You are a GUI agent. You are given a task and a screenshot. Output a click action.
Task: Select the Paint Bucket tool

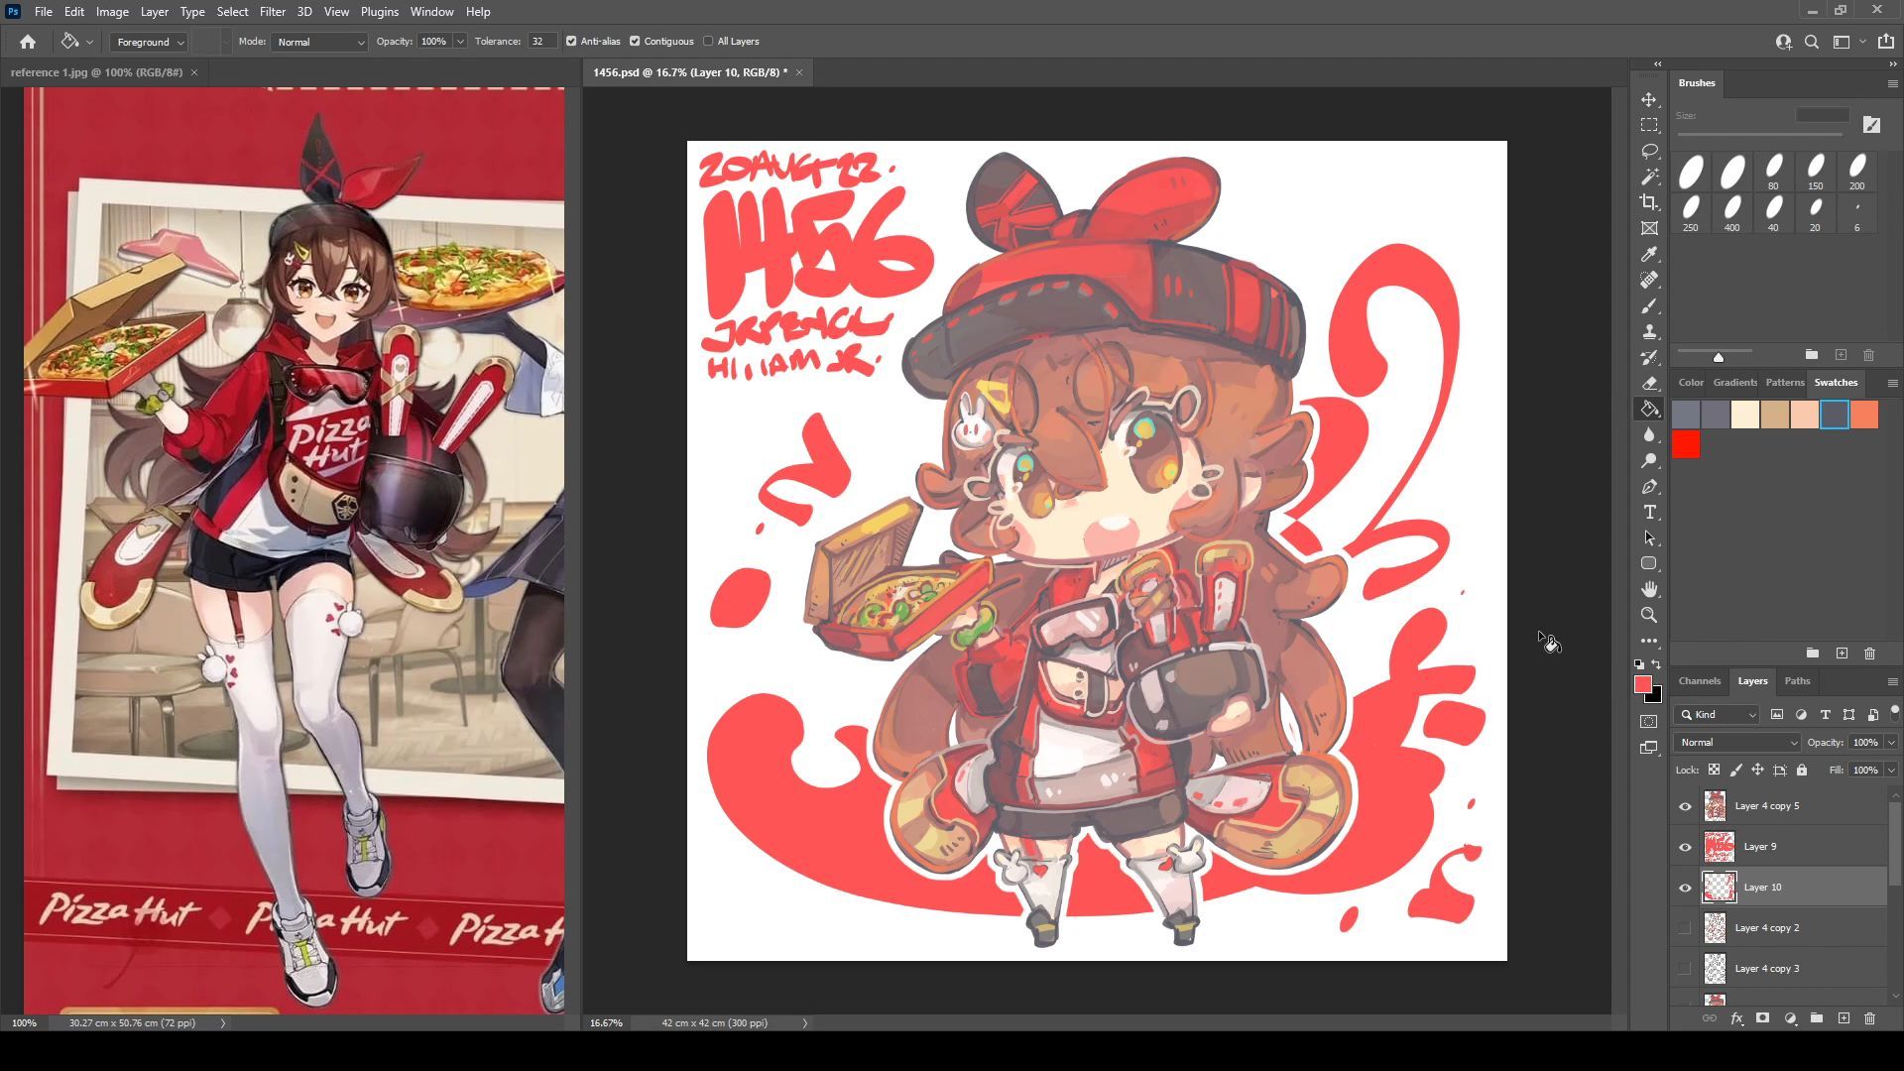pyautogui.click(x=1649, y=409)
